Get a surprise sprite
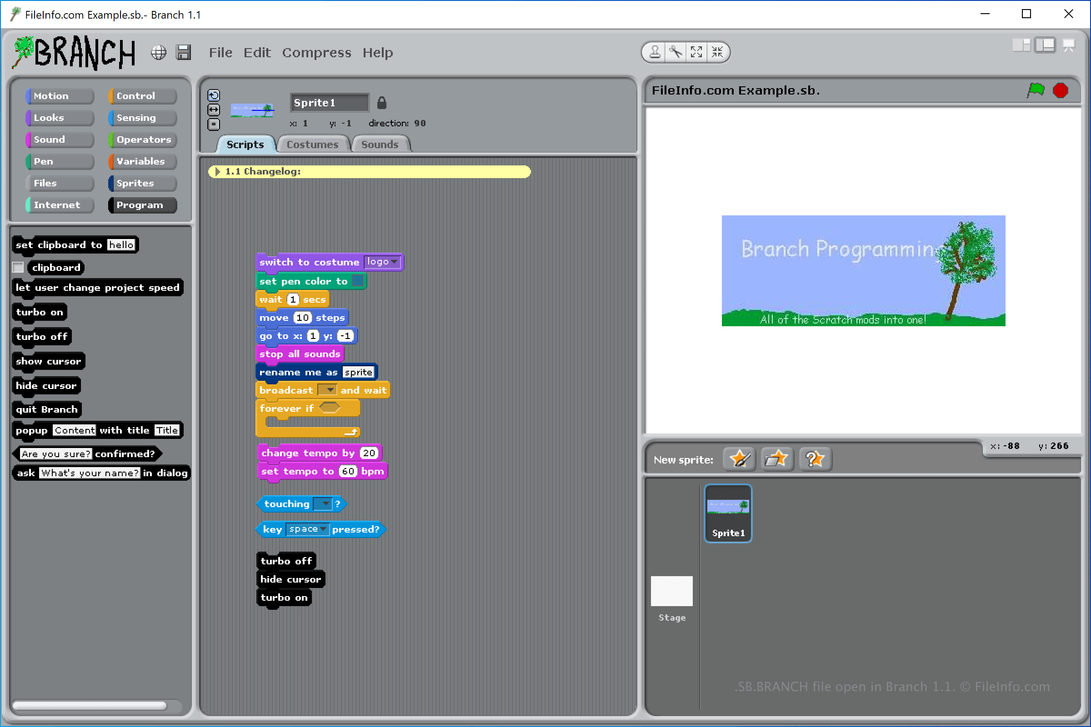The width and height of the screenshot is (1091, 727). click(x=815, y=459)
